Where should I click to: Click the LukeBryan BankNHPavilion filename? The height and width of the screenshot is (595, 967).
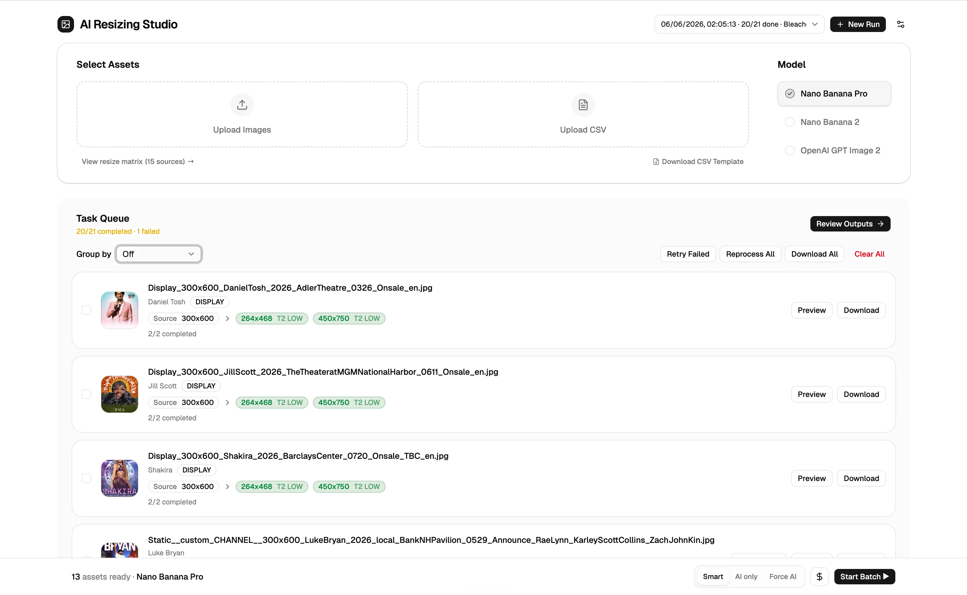pos(431,540)
